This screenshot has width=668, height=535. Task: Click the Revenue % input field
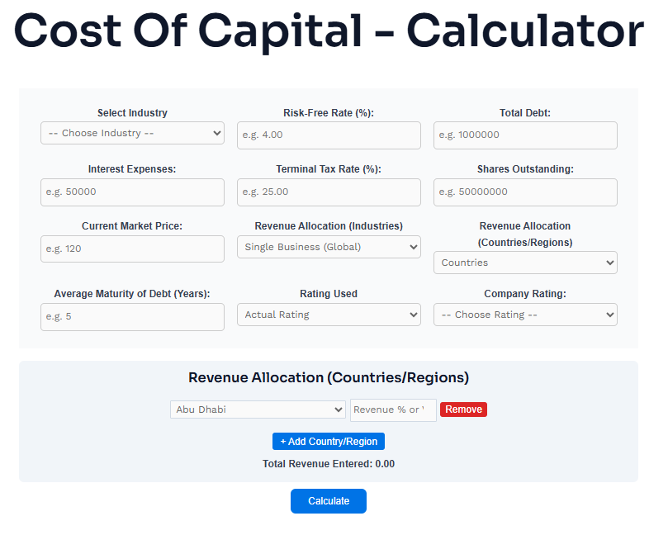point(393,410)
